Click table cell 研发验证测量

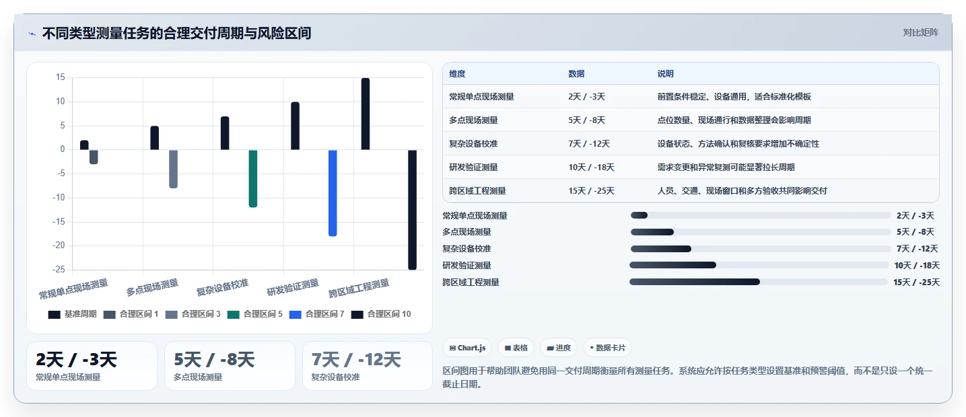[x=473, y=167]
